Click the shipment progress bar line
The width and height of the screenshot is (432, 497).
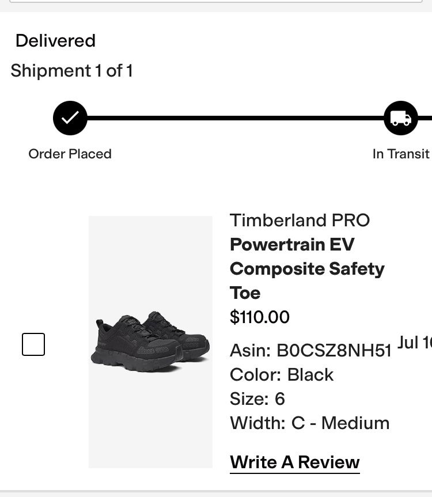235,118
